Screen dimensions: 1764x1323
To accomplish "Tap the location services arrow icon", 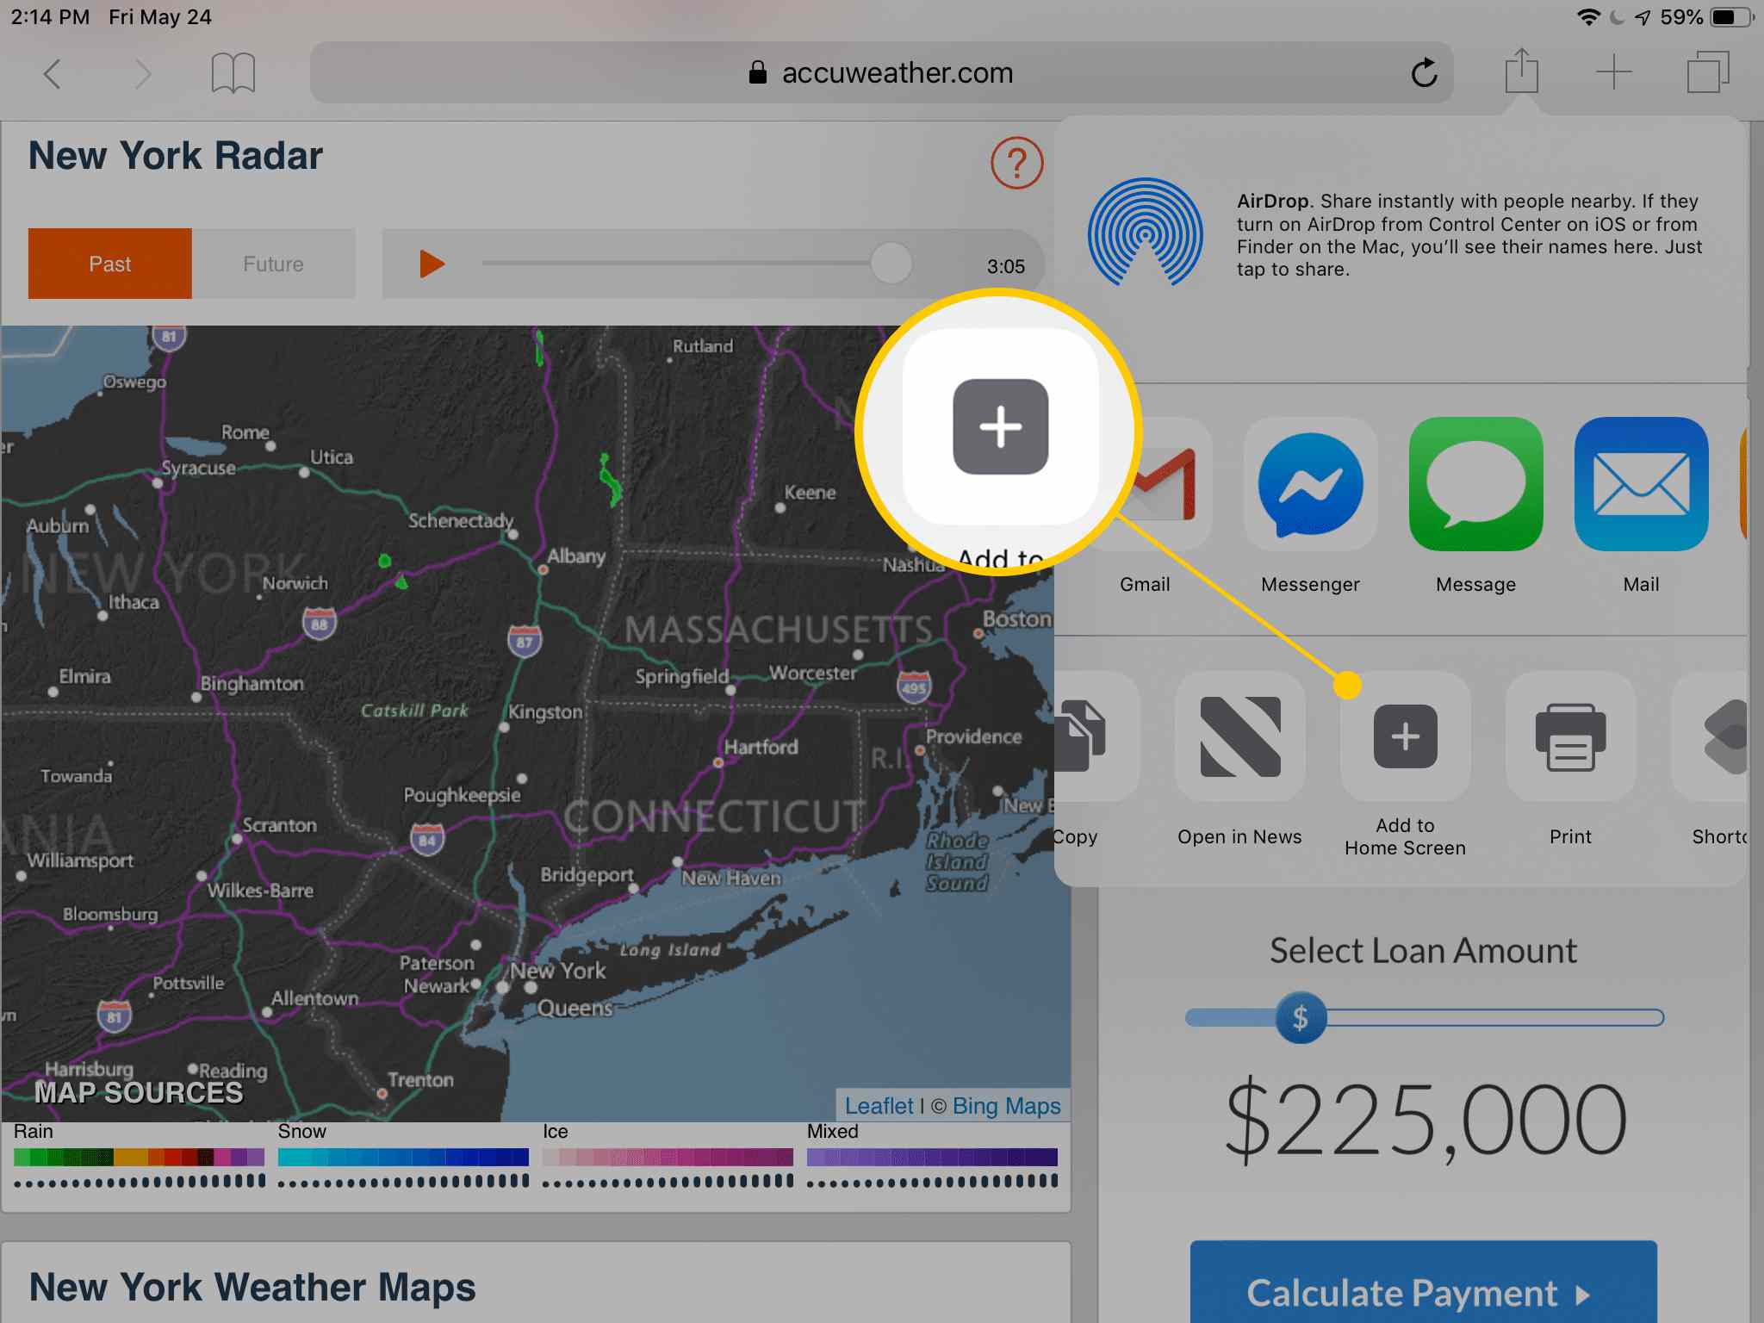I will pos(1643,17).
